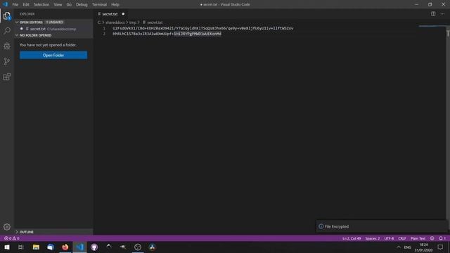Click line 2 of encrypted text
Screen dimensions: 450x253
tap(167, 34)
